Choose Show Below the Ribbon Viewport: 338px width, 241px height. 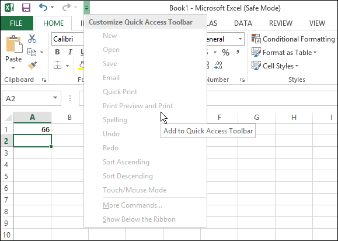(x=145, y=219)
